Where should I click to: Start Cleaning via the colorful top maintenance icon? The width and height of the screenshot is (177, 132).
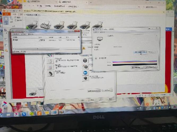tap(49, 55)
